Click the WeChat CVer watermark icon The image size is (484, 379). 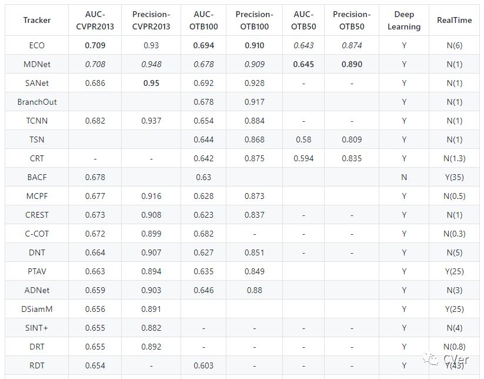tap(434, 359)
